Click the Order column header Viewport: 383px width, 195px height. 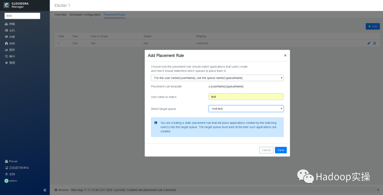click(x=61, y=36)
